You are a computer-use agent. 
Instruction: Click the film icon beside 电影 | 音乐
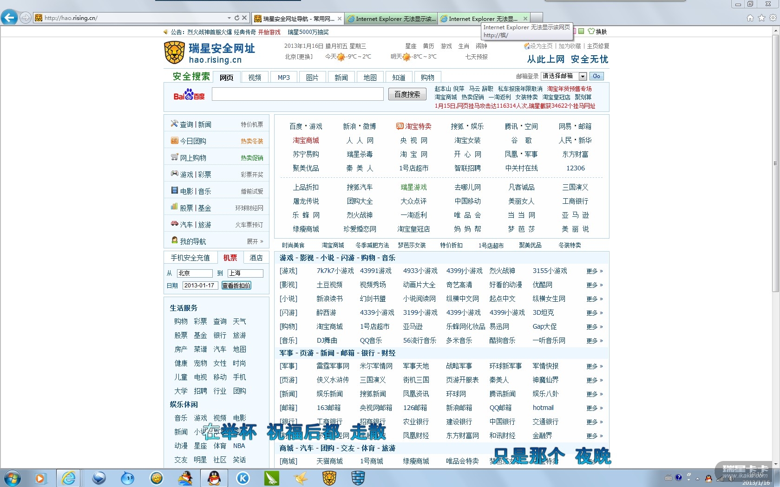pyautogui.click(x=174, y=190)
